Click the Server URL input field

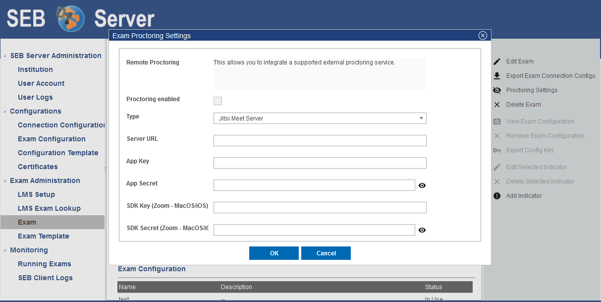click(320, 141)
